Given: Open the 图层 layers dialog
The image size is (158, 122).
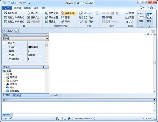Looking at the screenshot, I should pos(65,17).
